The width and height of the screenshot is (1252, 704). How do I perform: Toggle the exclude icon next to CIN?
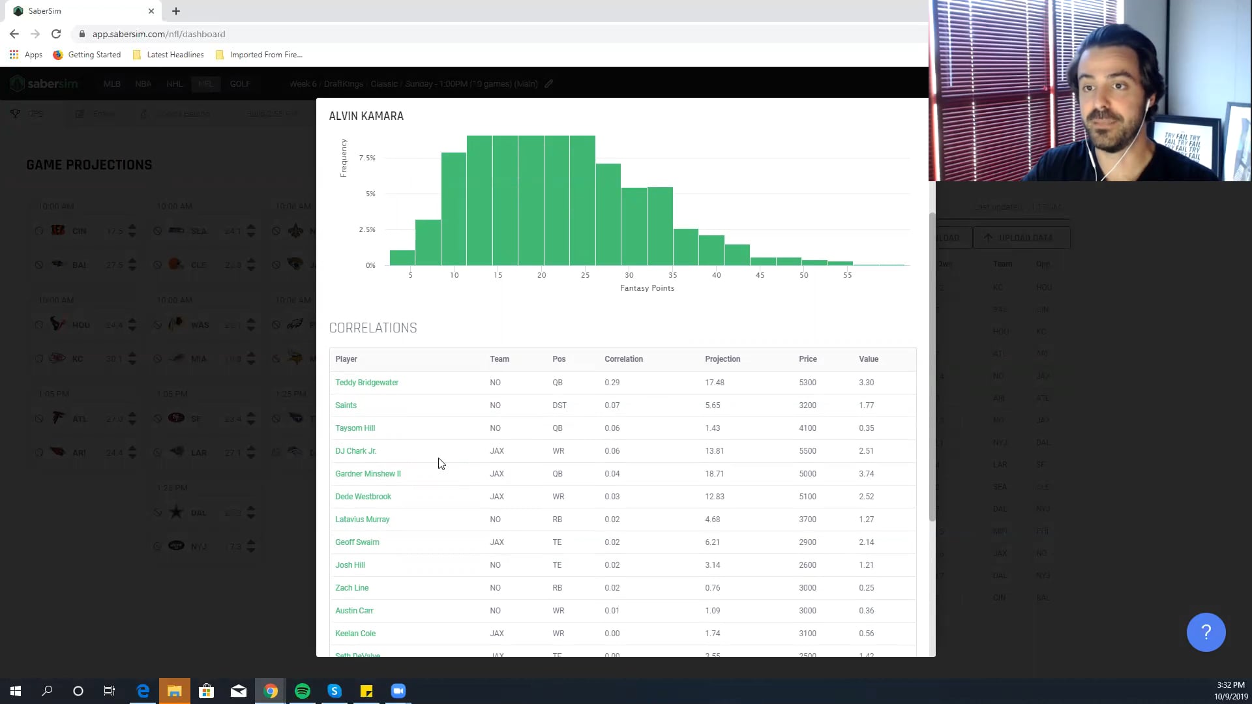click(x=37, y=230)
